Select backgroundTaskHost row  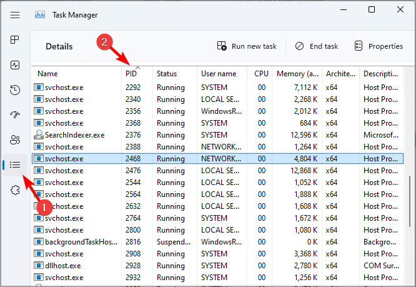tap(217, 242)
